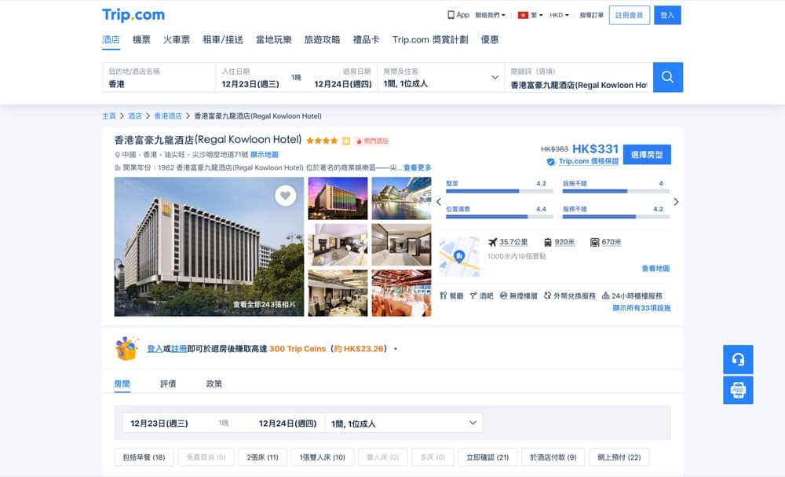This screenshot has height=477, width=785.
Task: Click the keyword field with Regal Kowloon
Action: point(579,77)
